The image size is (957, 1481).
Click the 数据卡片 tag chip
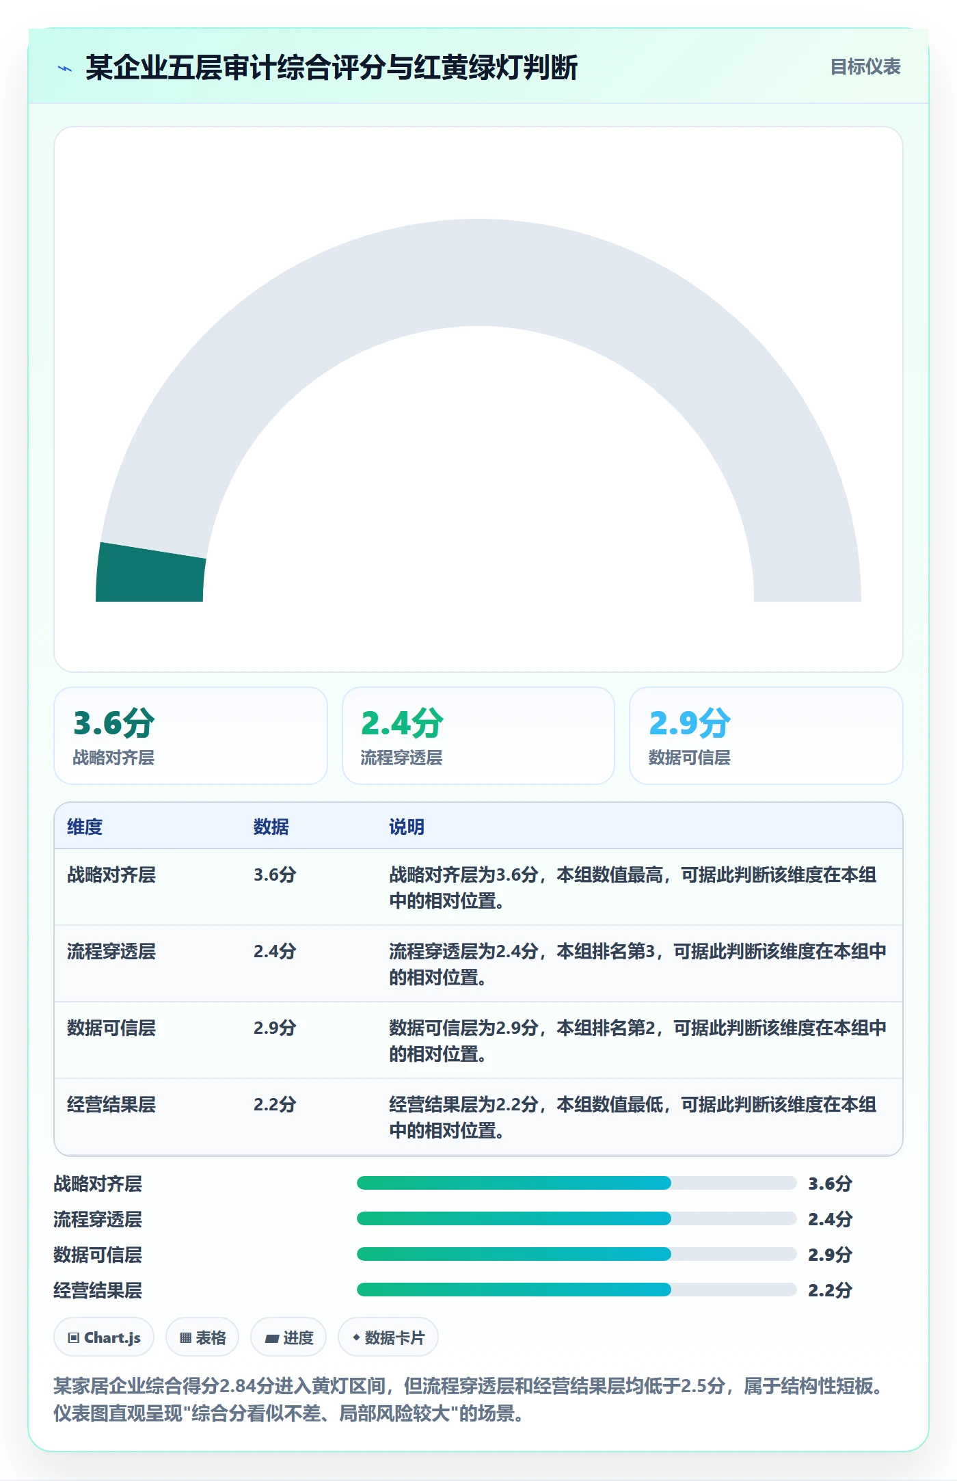[x=388, y=1337]
